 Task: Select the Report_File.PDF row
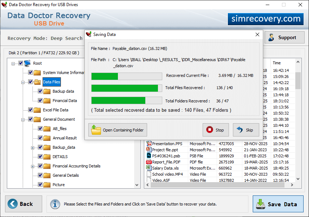220,162
